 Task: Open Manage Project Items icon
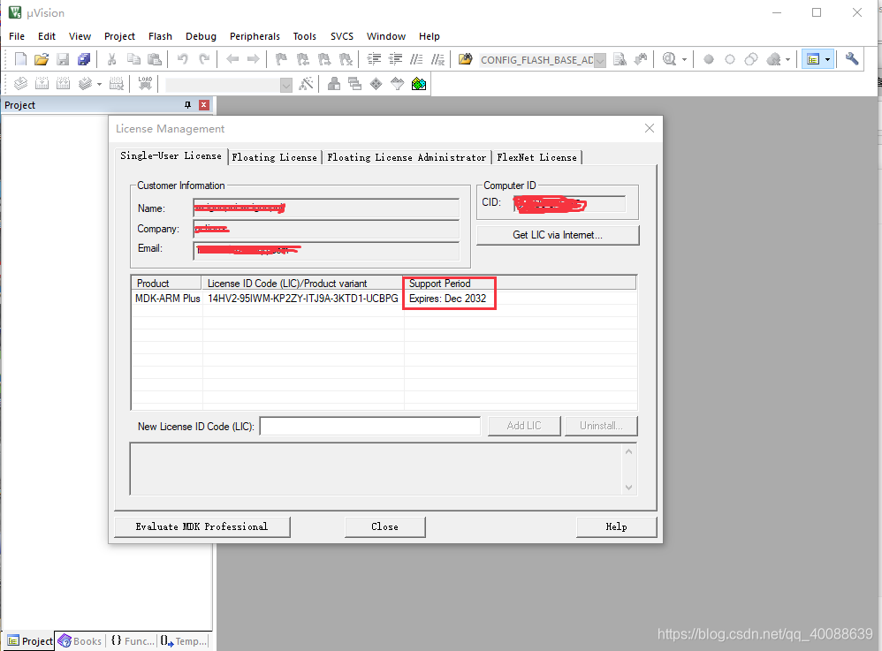(x=333, y=84)
